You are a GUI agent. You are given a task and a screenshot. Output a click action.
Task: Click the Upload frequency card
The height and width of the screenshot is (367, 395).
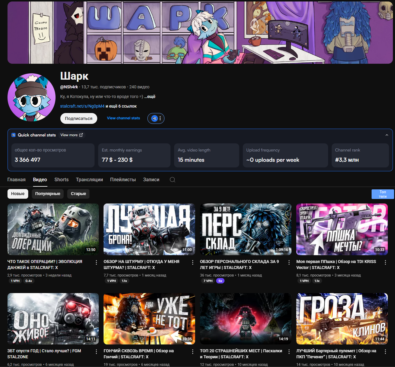285,155
